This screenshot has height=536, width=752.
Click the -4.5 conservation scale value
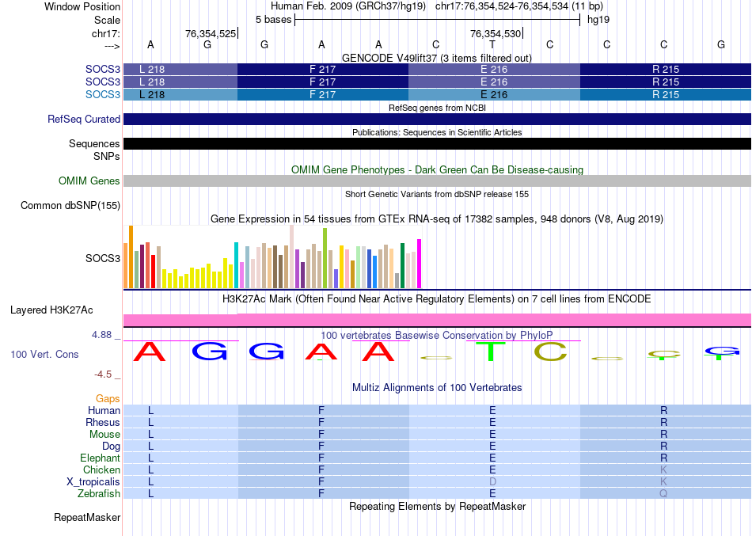[x=103, y=374]
